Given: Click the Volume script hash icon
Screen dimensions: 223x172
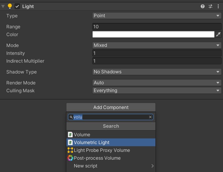Looking at the screenshot, I should click(x=70, y=135).
